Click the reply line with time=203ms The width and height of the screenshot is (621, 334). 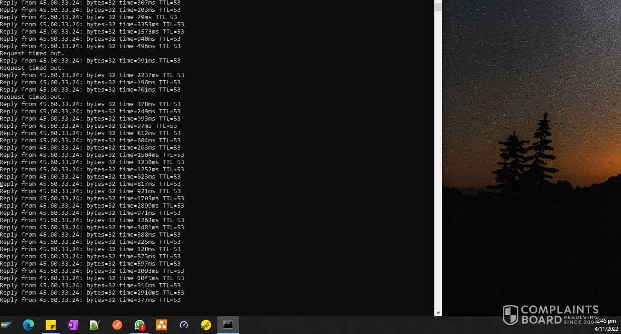(90, 10)
